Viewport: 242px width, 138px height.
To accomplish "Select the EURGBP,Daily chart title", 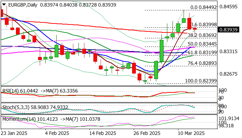I will [x=23, y=5].
